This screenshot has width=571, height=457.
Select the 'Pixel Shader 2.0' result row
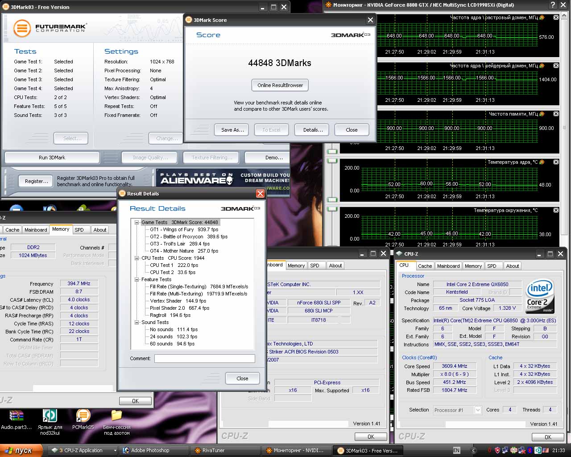point(179,308)
